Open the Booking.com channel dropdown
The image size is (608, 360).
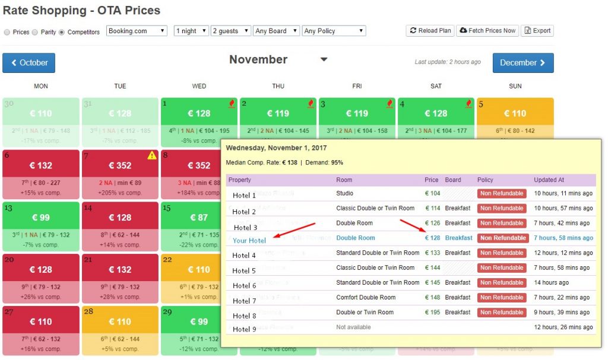(x=137, y=31)
